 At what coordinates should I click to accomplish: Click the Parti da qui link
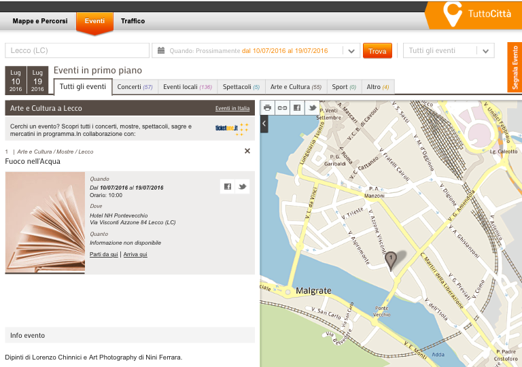point(104,254)
